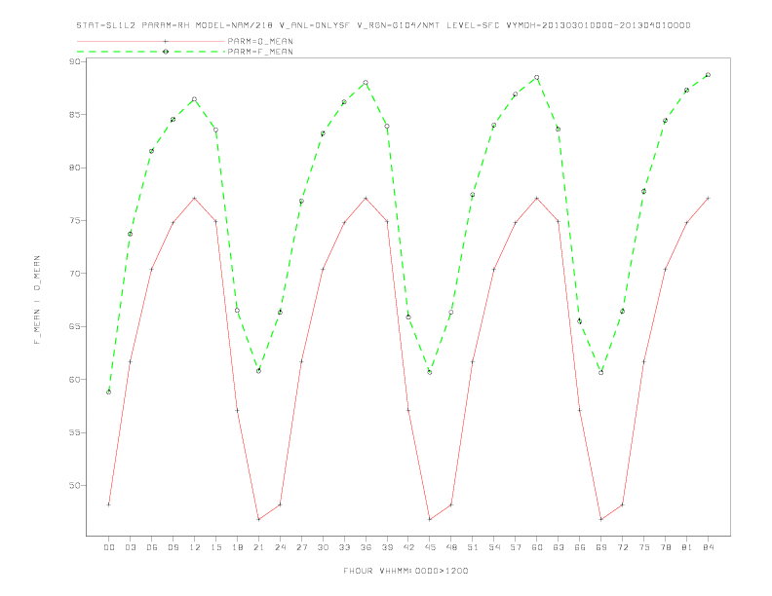Click the x-axis tick label 39
Viewport: 772px width, 596px height.
pos(388,547)
